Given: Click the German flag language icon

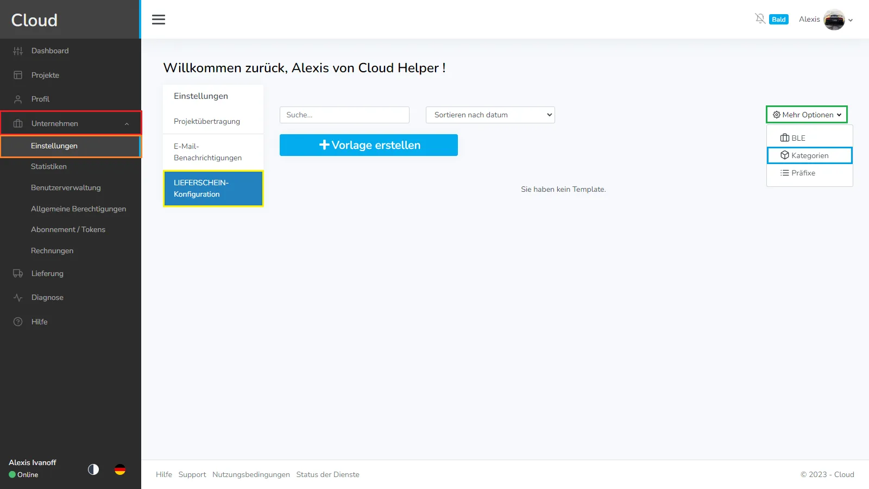Looking at the screenshot, I should [x=120, y=469].
